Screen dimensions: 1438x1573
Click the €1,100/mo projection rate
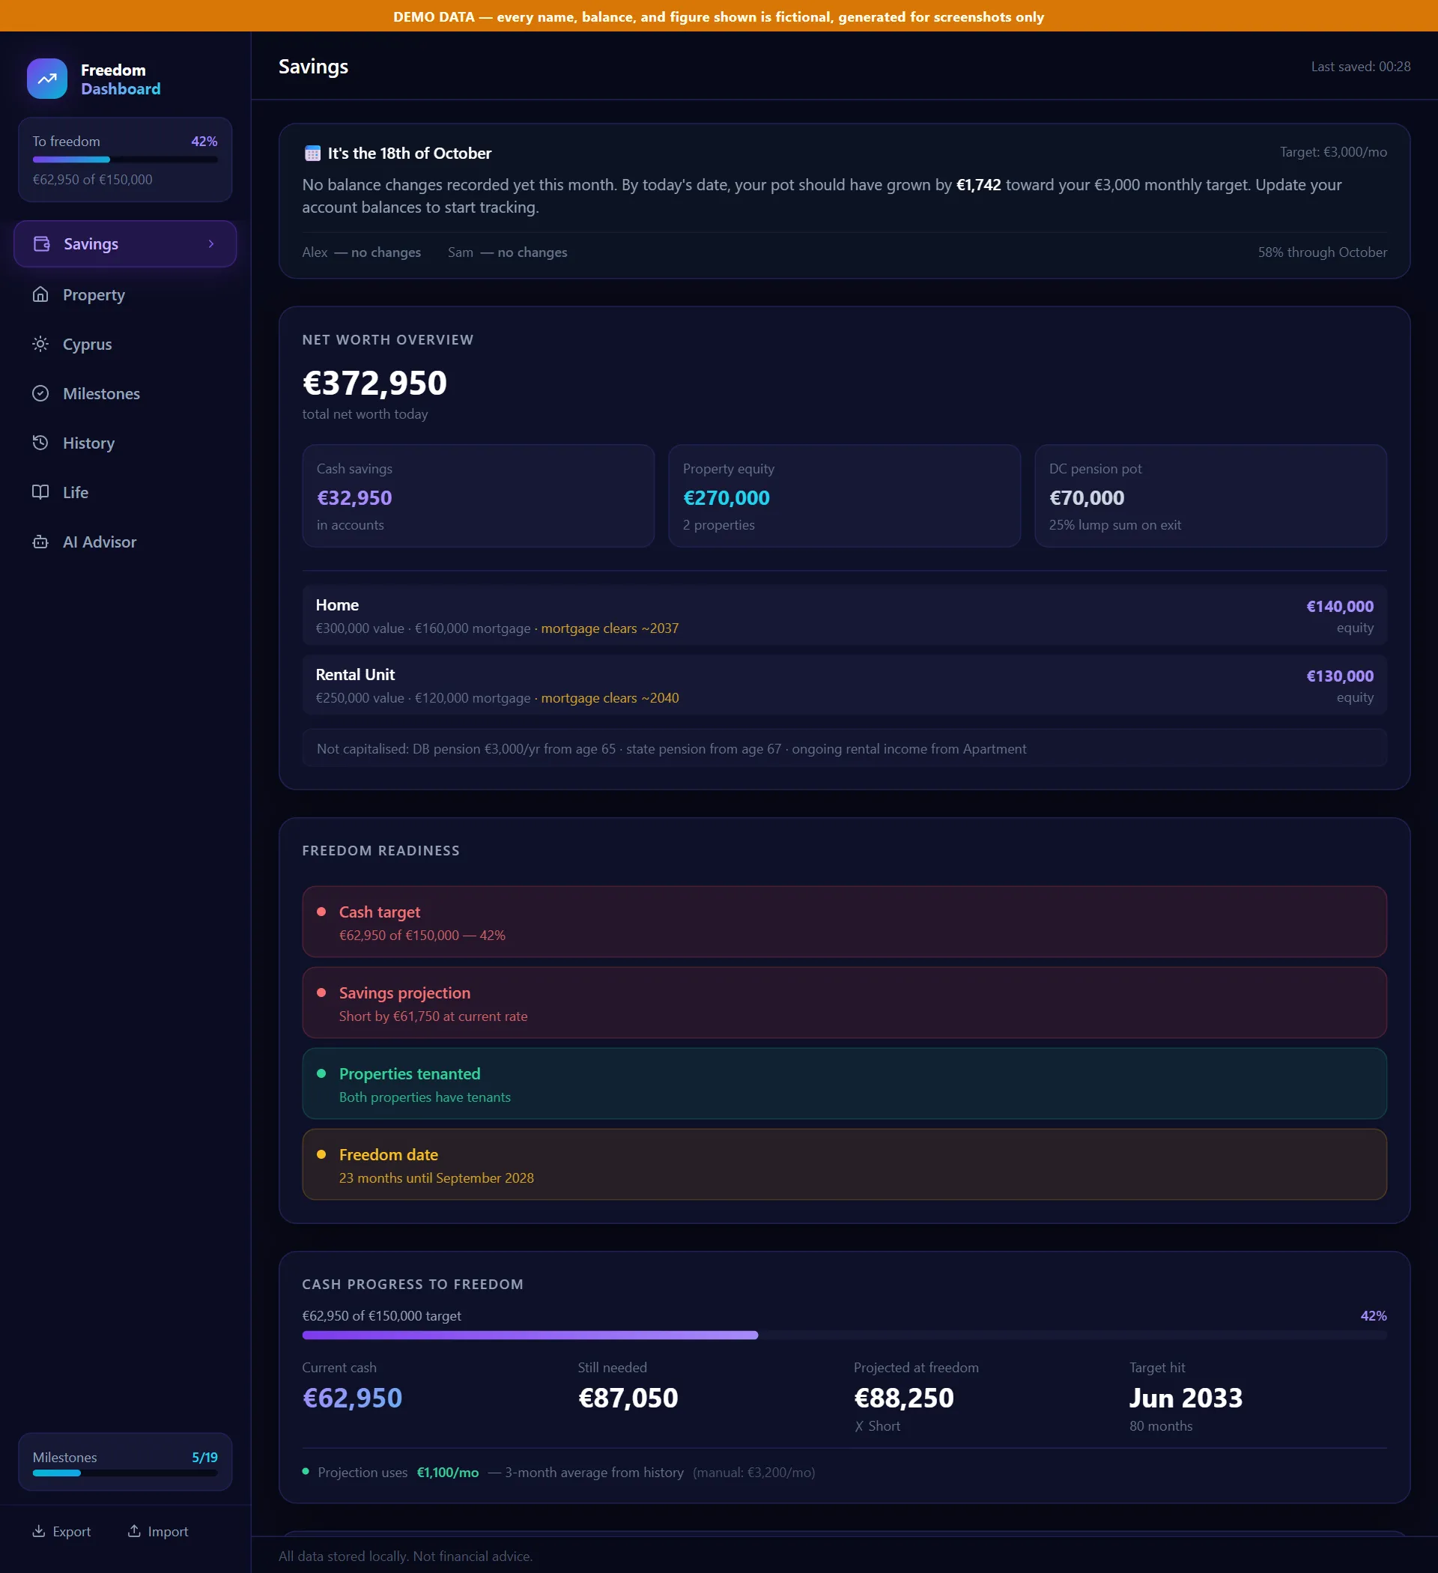[447, 1473]
